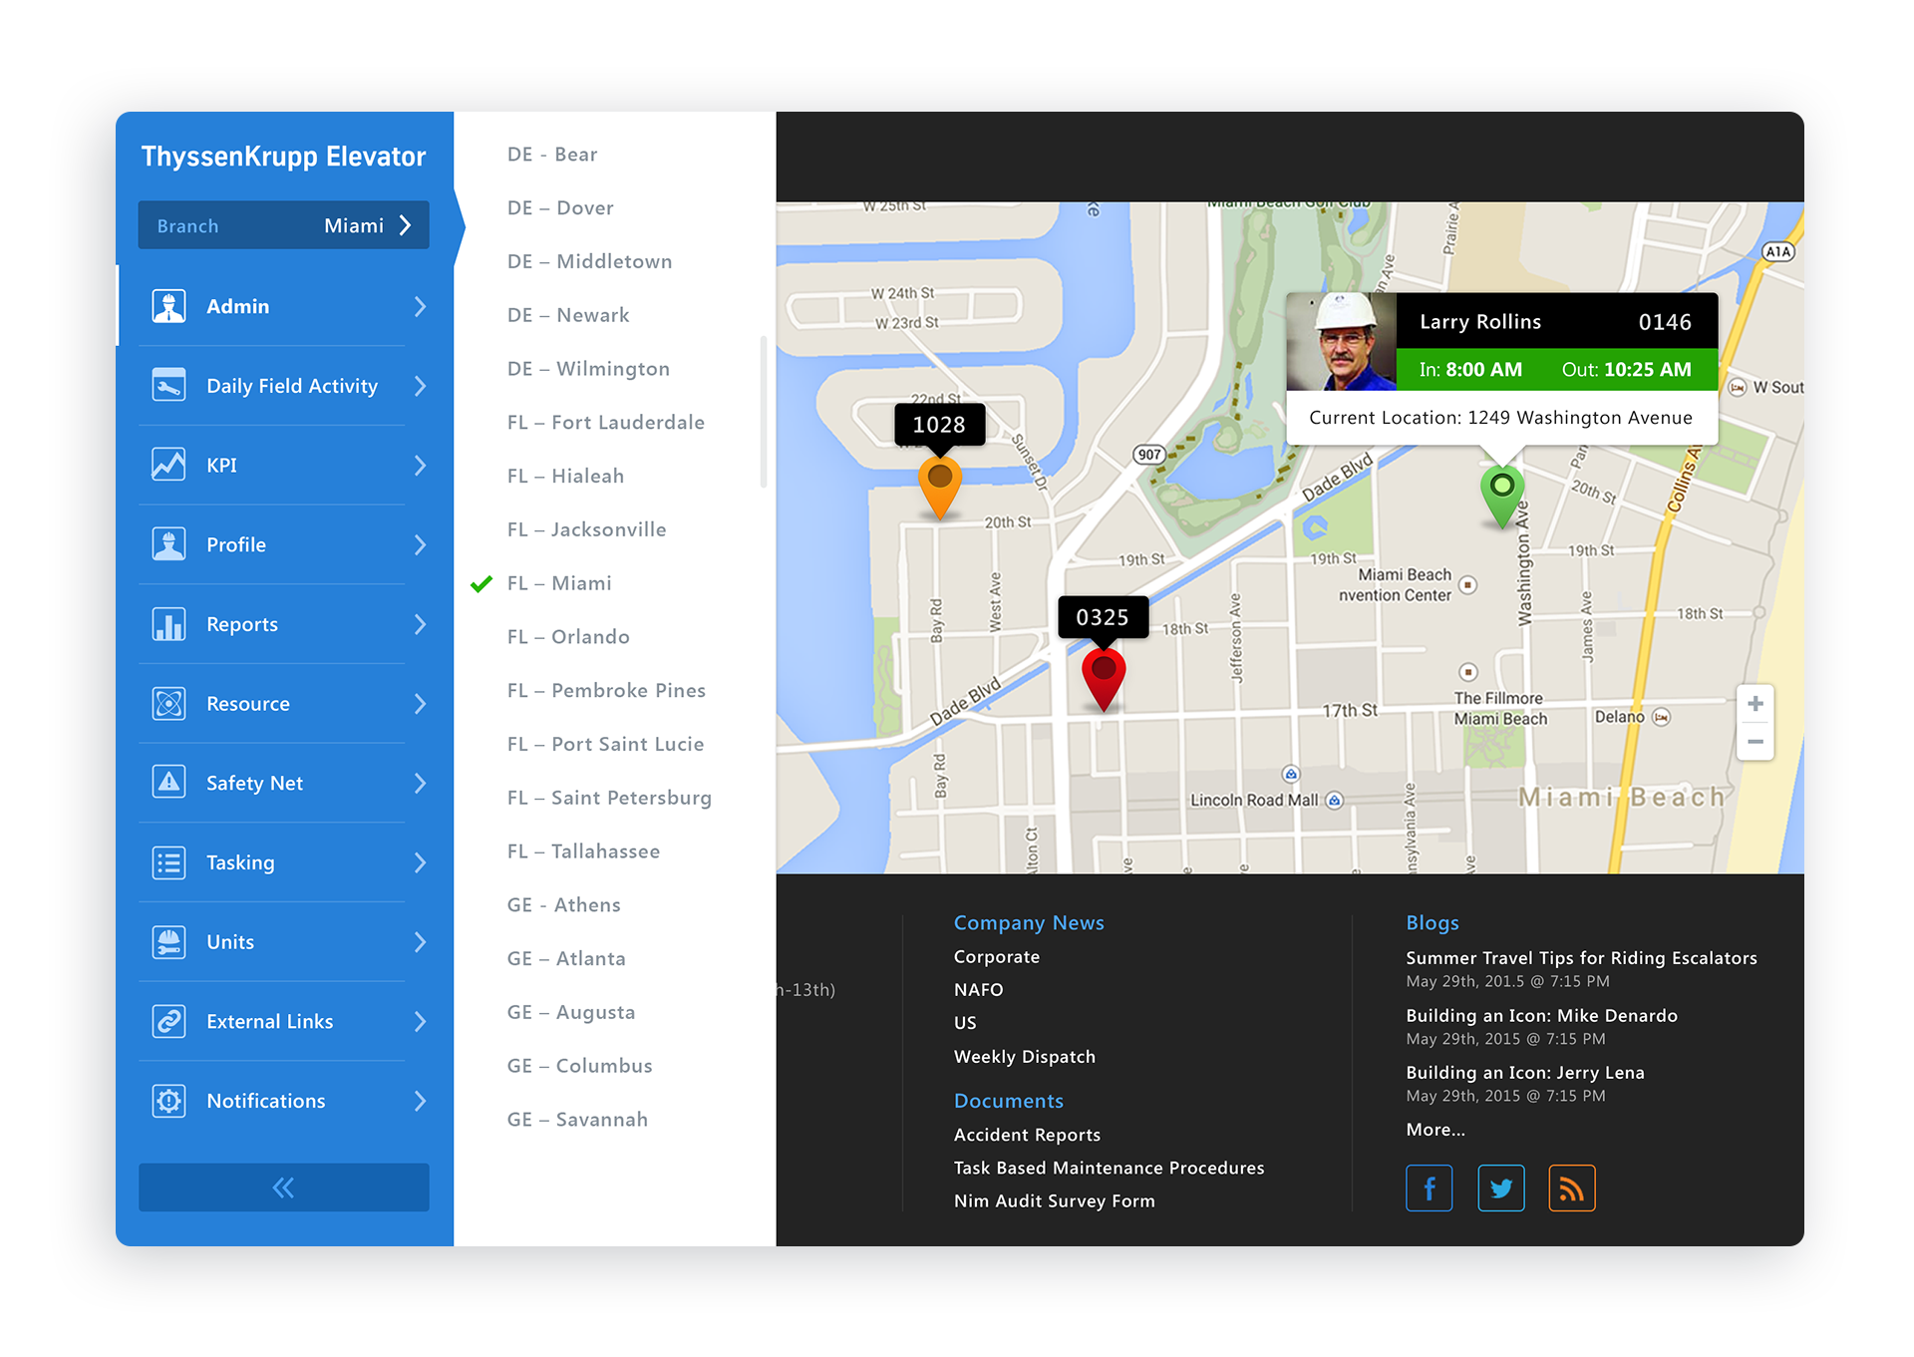
Task: Click the Units hard hat icon
Action: (x=168, y=941)
